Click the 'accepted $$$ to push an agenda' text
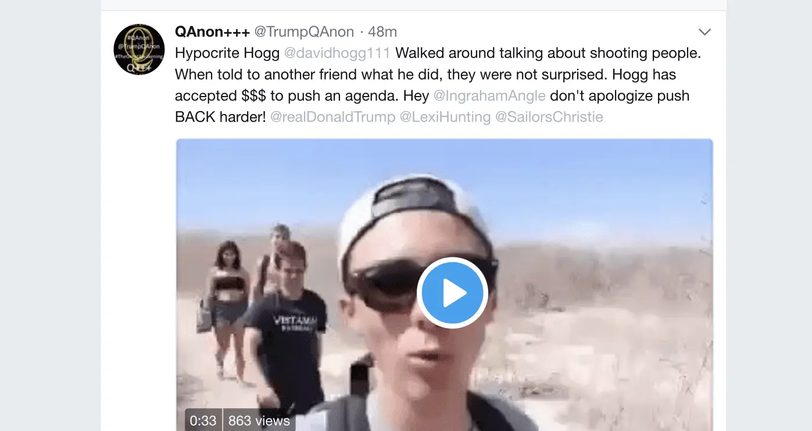This screenshot has height=431, width=812. 302,95
